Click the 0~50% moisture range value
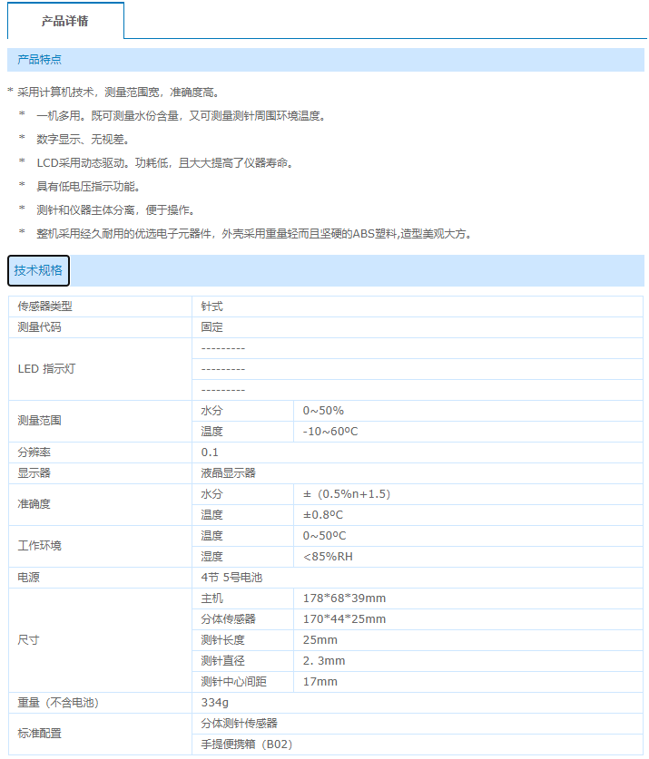The height and width of the screenshot is (759, 649). point(323,411)
